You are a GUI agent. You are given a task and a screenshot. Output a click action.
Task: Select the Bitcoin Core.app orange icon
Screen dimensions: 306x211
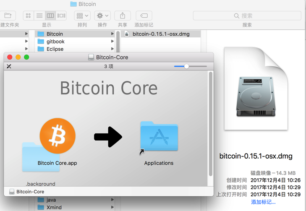[x=58, y=136]
